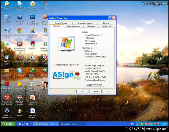Switch to Chrome window in taskbar
Screen dimensions: 169x132
coord(46,124)
